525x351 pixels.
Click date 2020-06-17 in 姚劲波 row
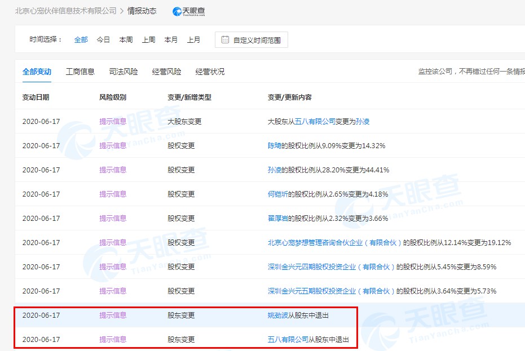pos(41,315)
